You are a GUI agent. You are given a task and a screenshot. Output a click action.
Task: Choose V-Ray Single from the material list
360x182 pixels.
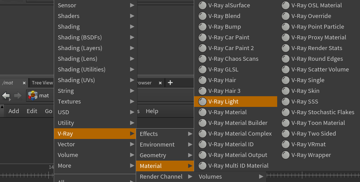[319, 80]
